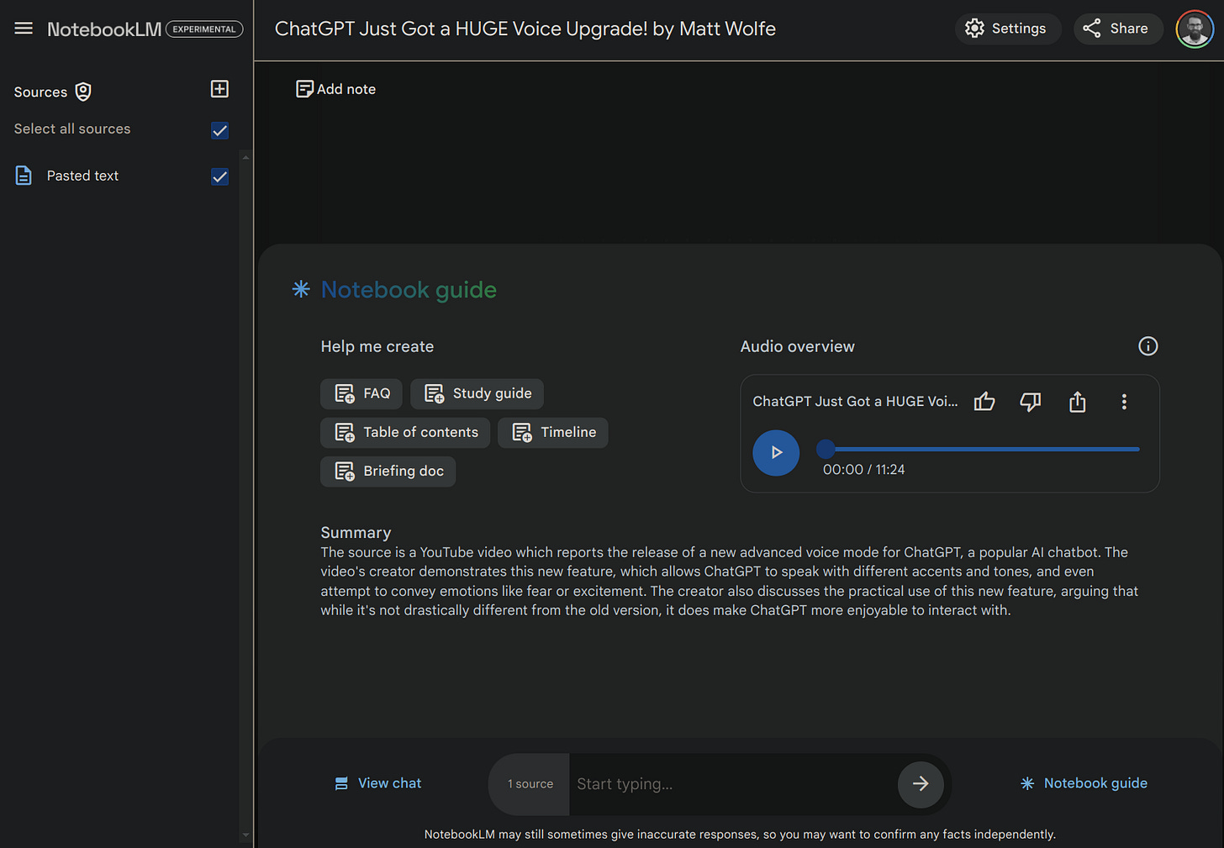Click sources list scrollbar down arrow

[x=245, y=835]
